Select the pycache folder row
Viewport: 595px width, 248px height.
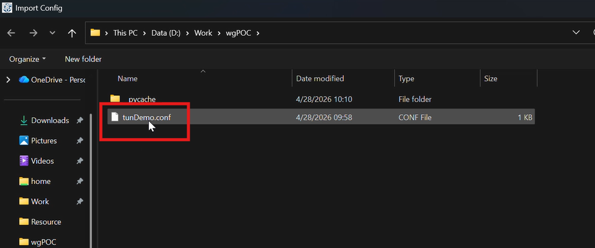321,99
